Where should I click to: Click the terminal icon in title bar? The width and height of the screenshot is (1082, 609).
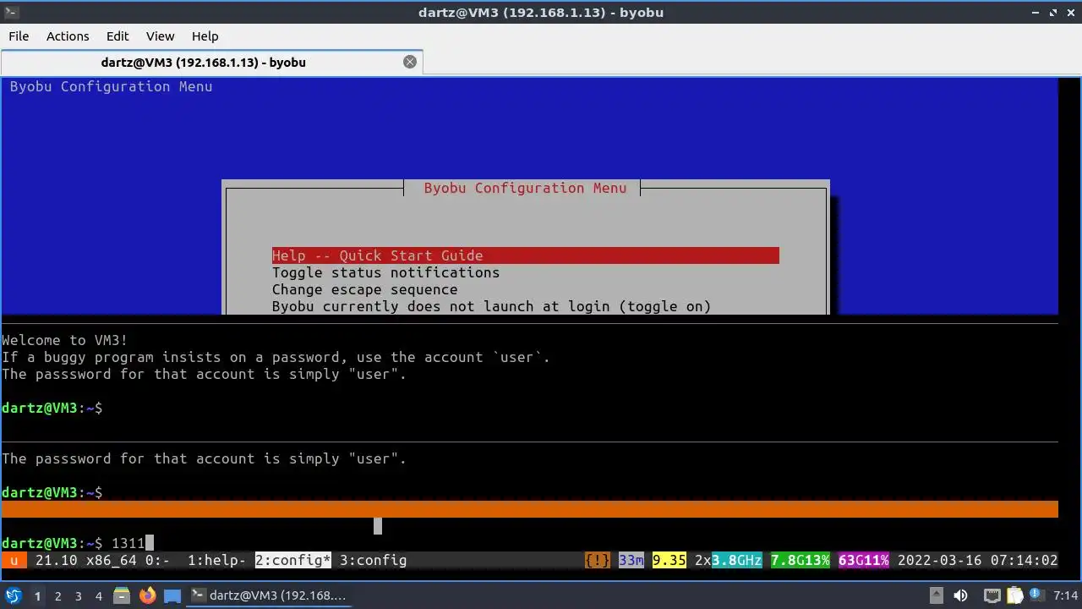pos(10,12)
